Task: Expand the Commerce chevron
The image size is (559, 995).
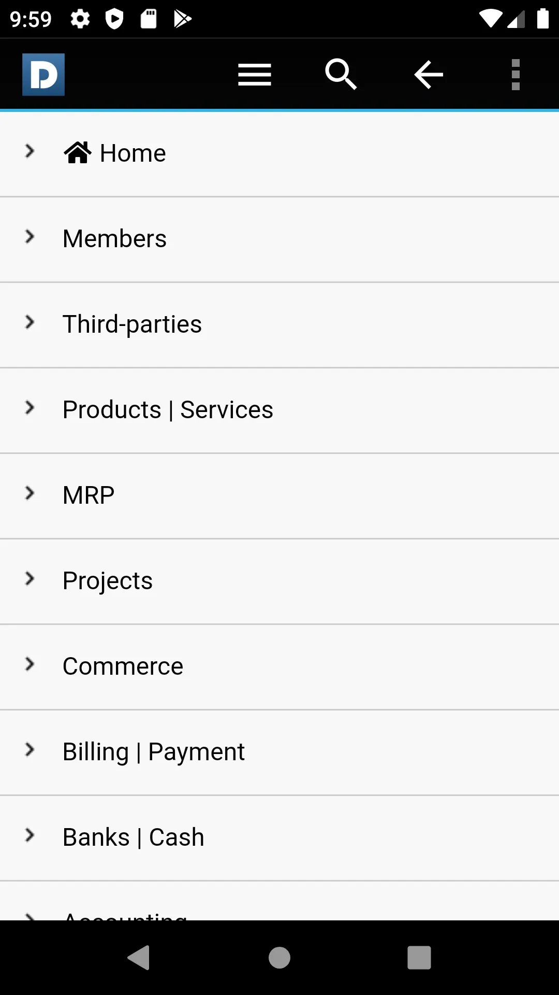Action: [30, 664]
